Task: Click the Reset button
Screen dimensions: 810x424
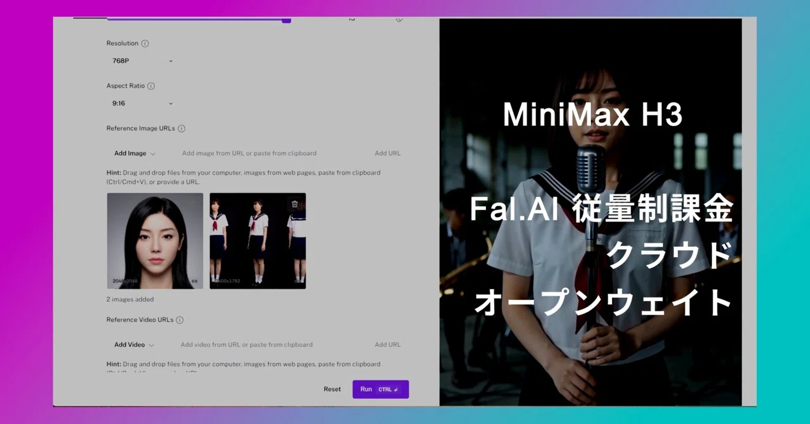Action: pos(332,389)
